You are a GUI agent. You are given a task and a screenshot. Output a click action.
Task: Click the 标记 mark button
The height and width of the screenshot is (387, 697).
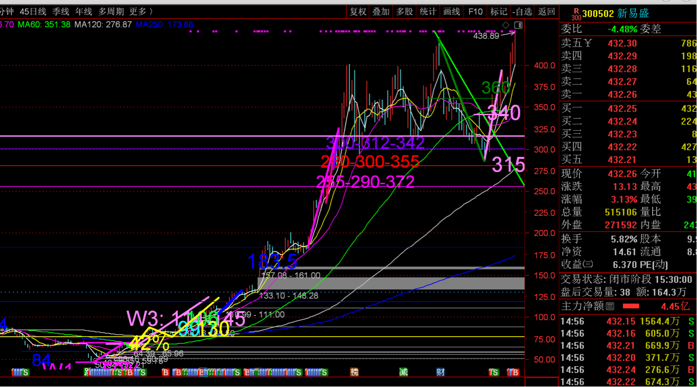tap(498, 12)
